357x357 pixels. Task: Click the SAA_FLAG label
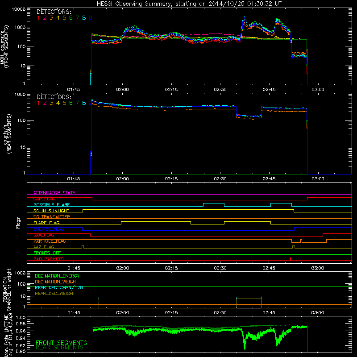pos(44,235)
